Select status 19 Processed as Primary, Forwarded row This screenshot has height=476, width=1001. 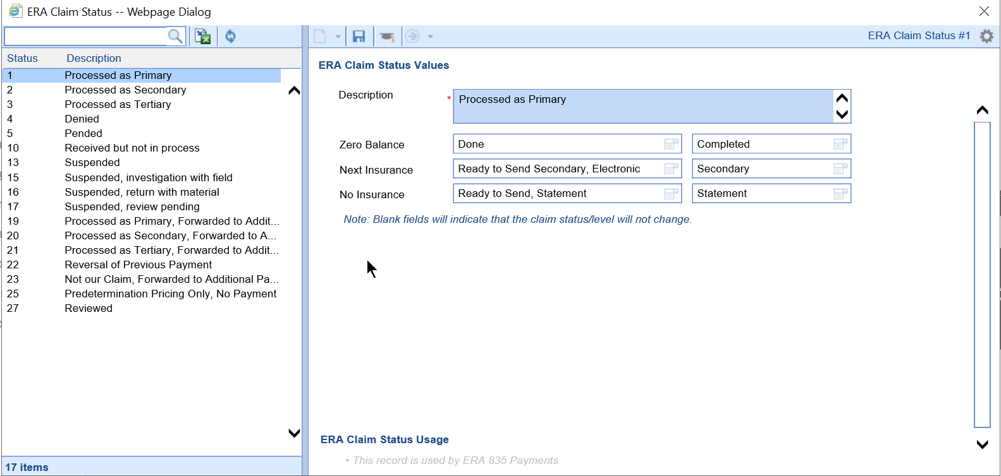click(142, 221)
